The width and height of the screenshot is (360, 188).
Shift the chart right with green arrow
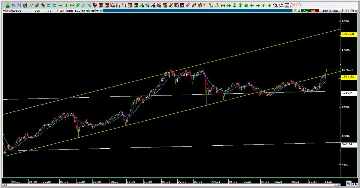[x=258, y=5]
